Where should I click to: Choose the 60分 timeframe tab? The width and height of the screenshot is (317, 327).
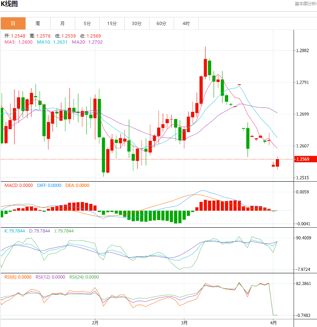(x=161, y=23)
